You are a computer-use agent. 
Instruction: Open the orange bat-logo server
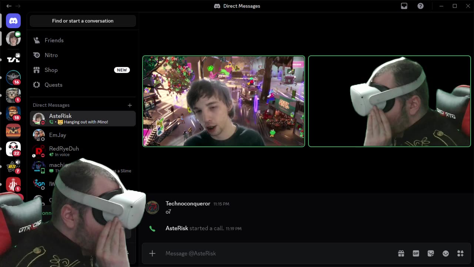coord(13,131)
